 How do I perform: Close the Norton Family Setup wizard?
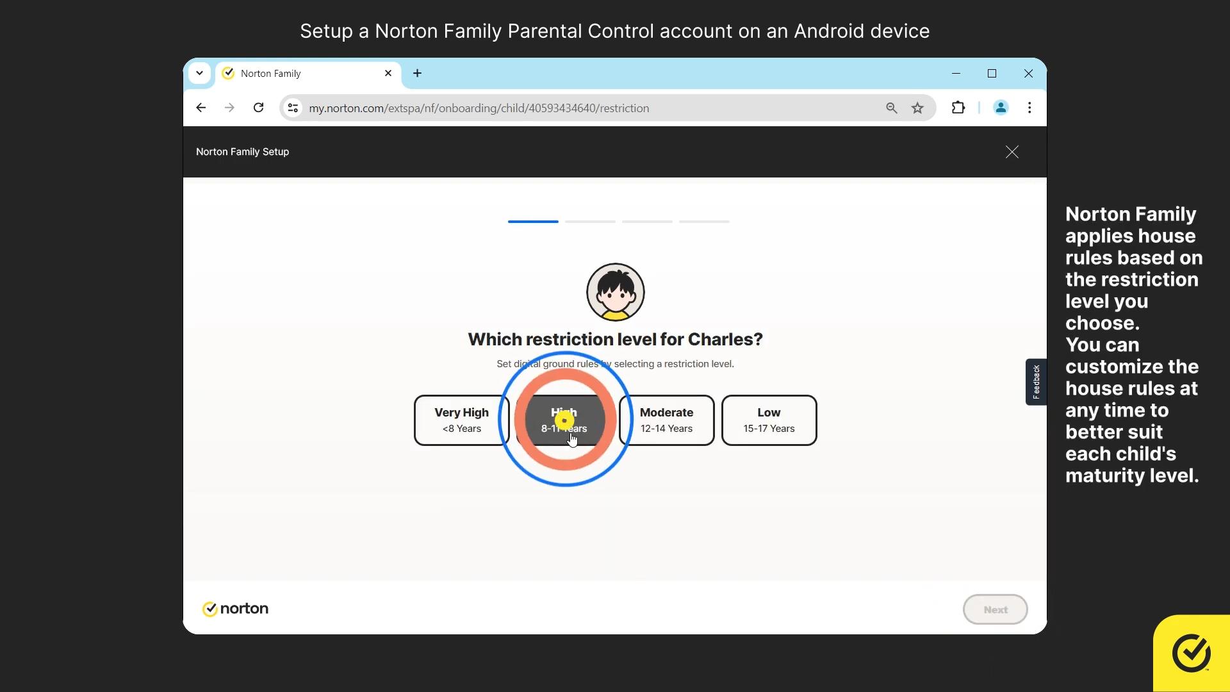1012,152
